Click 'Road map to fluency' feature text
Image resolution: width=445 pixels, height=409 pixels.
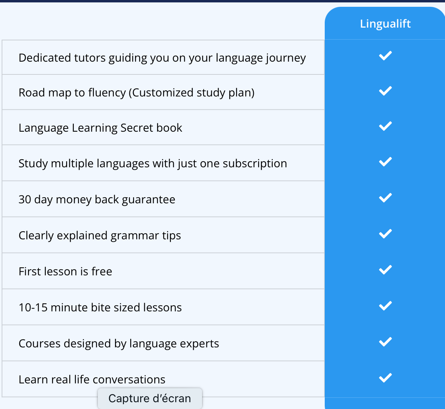click(136, 93)
